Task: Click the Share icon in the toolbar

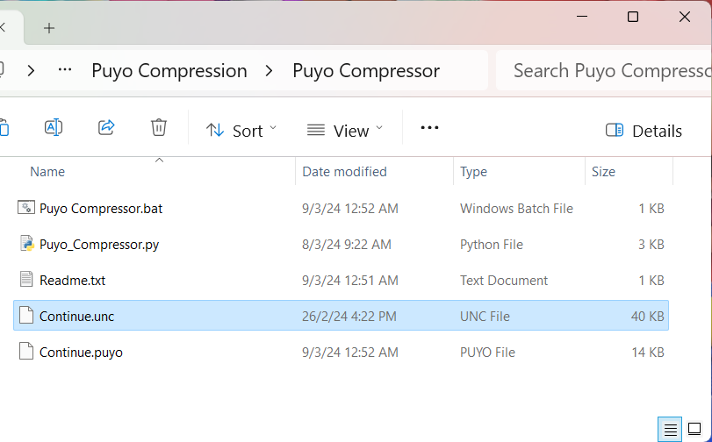Action: (x=106, y=127)
